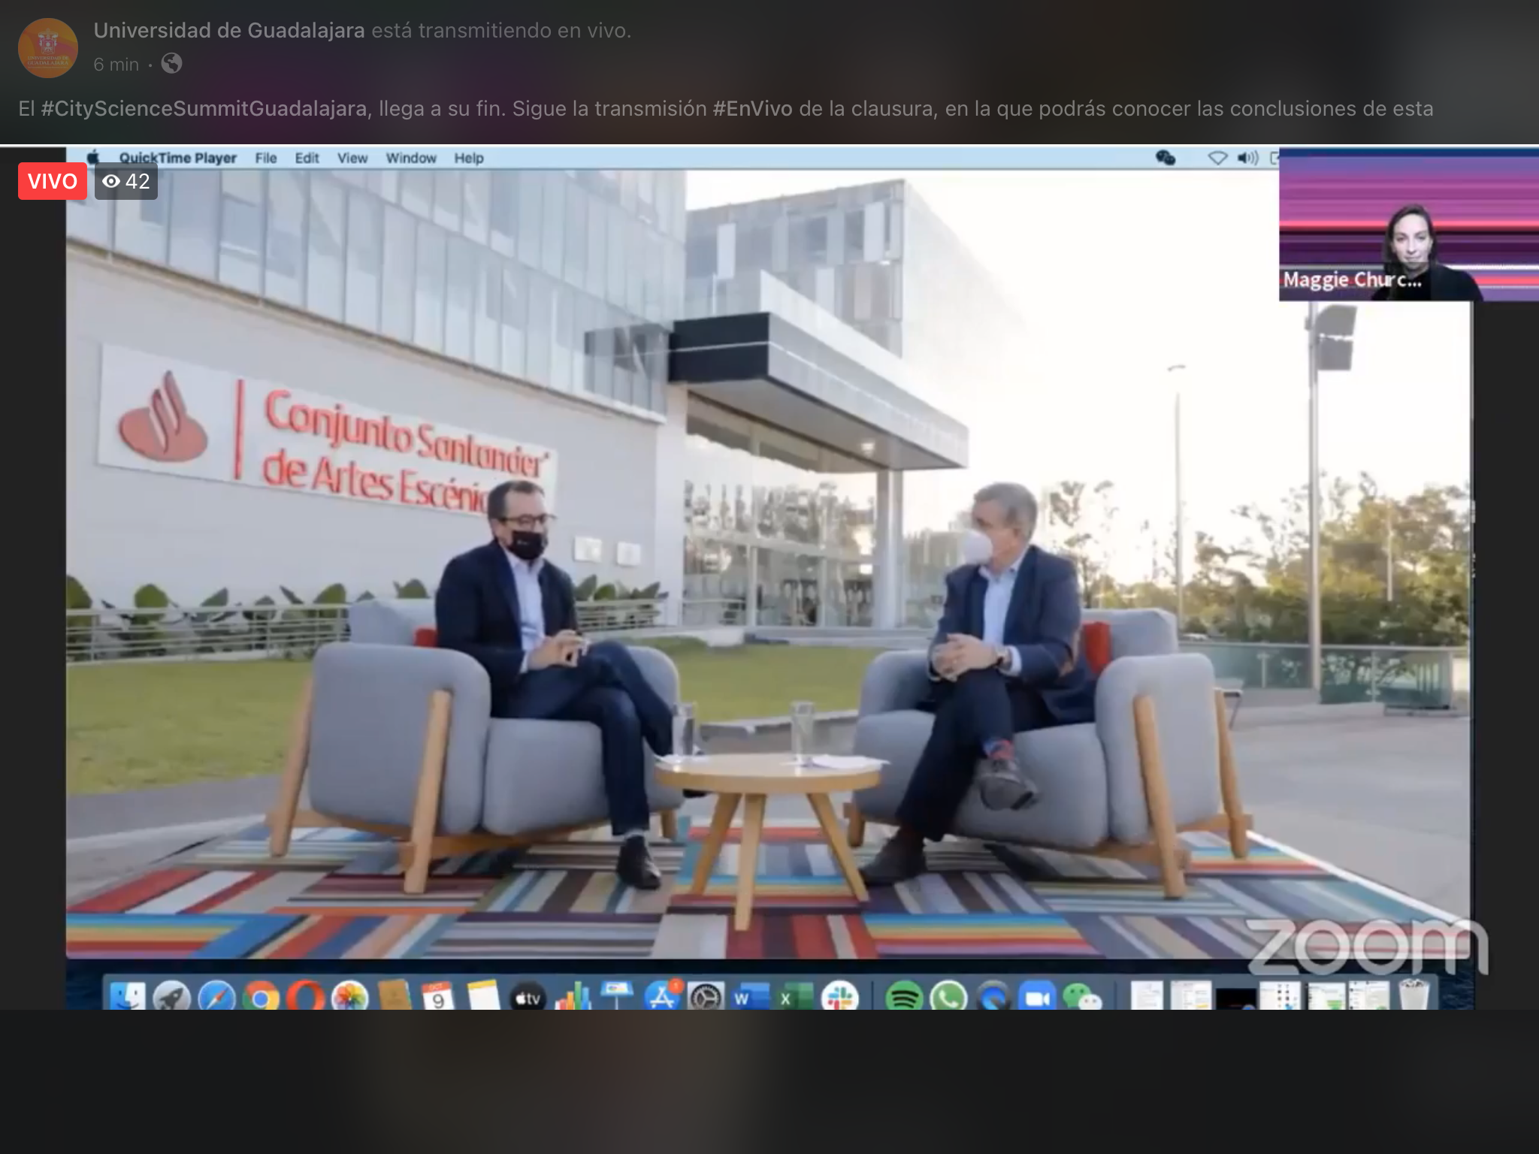1539x1154 pixels.
Task: Click the 42 viewers counter
Action: [126, 181]
